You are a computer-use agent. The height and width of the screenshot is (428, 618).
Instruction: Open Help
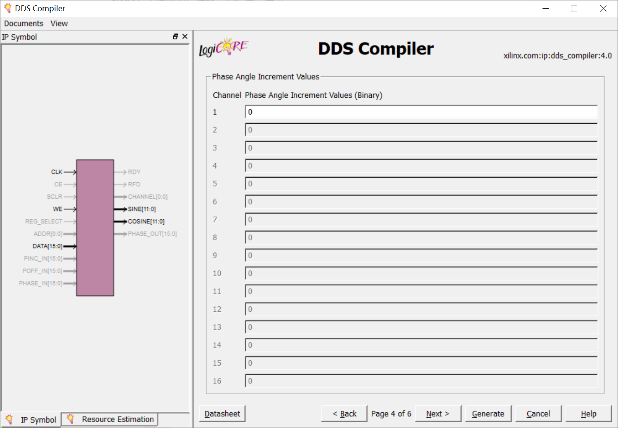(589, 414)
